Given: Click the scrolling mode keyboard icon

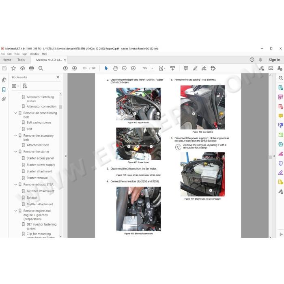Looking at the screenshot, I should point(172,68).
